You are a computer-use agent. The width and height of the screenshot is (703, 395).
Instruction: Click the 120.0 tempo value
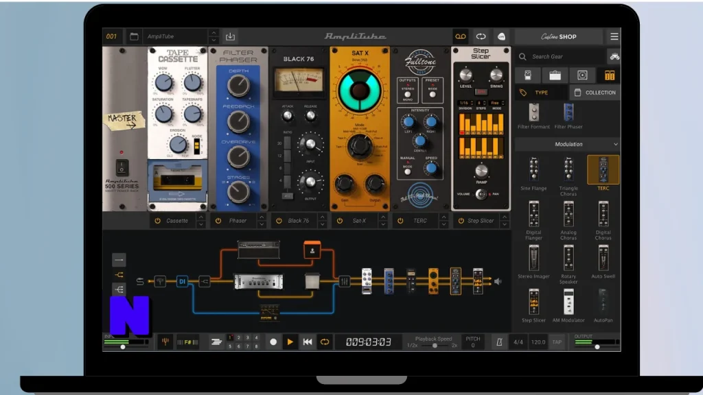coord(538,342)
